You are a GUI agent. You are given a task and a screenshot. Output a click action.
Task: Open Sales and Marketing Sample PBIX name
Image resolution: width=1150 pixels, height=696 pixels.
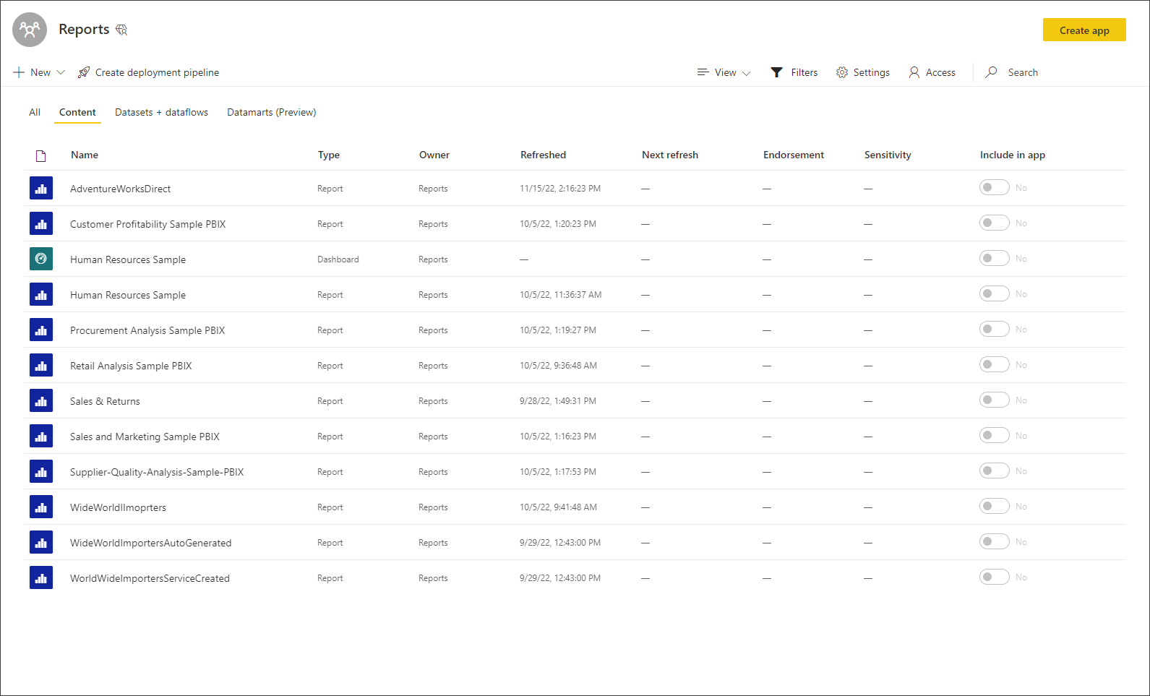pyautogui.click(x=145, y=437)
